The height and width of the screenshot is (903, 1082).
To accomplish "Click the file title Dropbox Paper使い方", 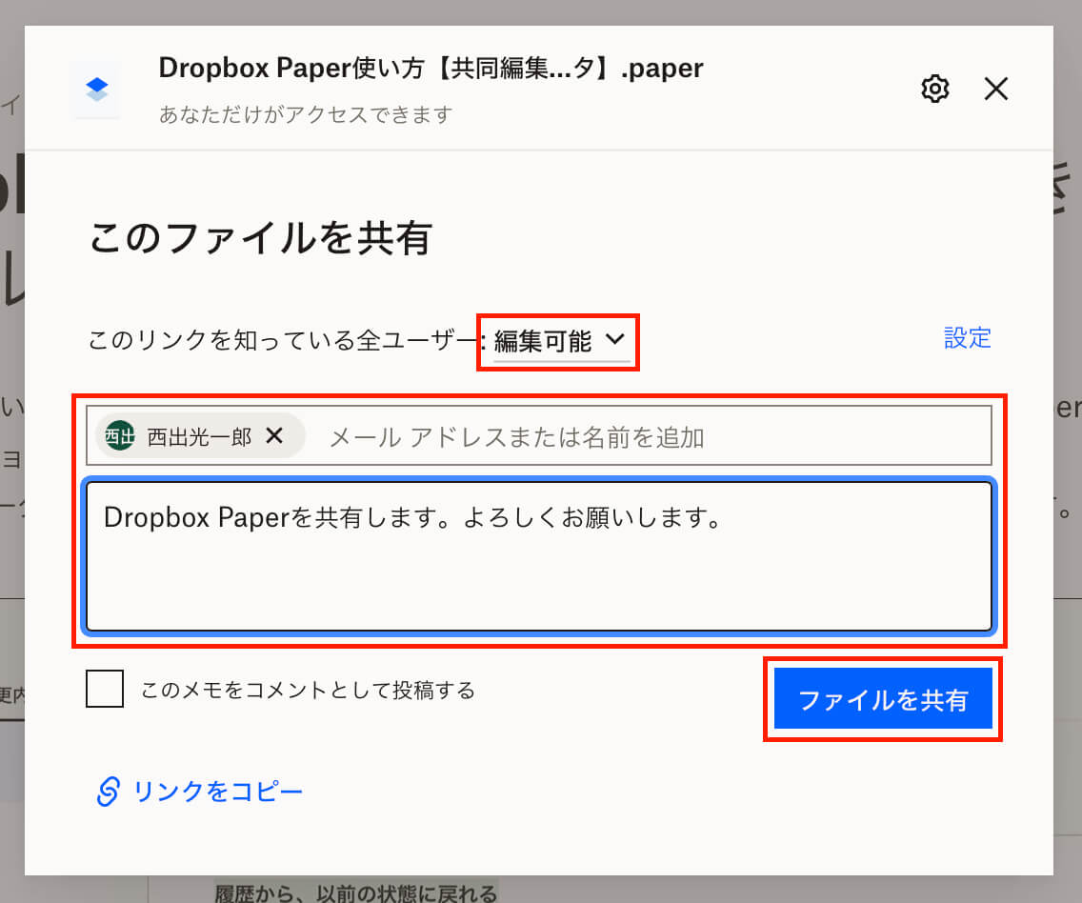I will 431,69.
